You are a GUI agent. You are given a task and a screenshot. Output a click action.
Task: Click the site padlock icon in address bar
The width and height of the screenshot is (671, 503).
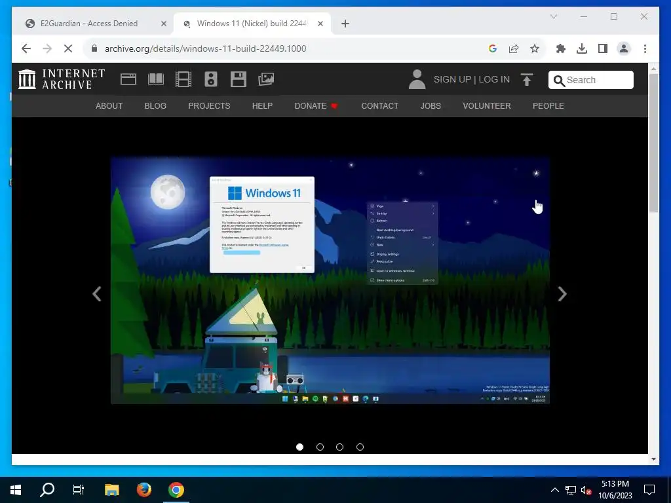(94, 48)
